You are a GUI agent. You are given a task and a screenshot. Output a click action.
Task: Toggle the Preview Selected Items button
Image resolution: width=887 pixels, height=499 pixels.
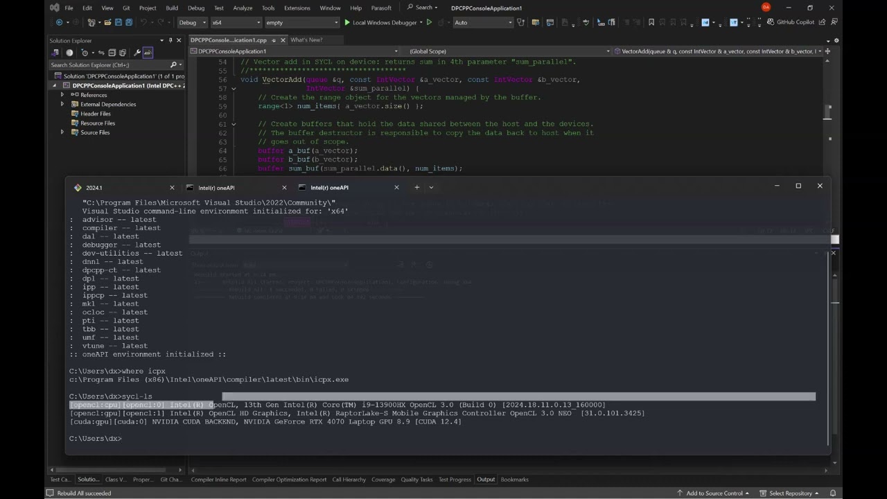(148, 53)
